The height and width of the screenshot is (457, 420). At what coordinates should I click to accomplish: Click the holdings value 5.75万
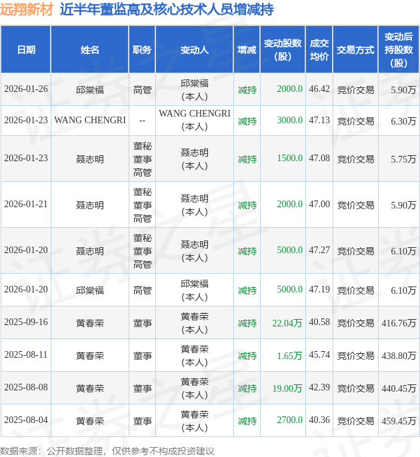click(403, 159)
